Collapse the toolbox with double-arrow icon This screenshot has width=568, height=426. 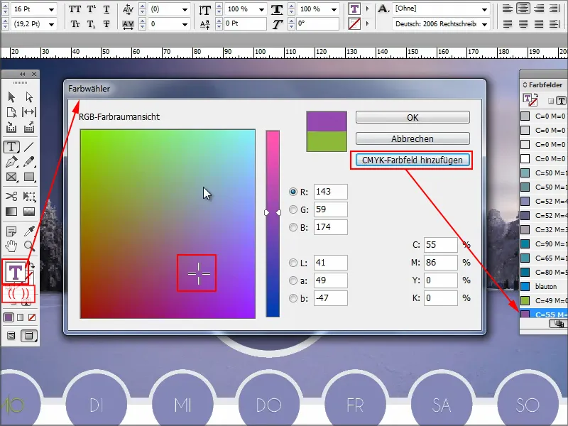(23, 74)
